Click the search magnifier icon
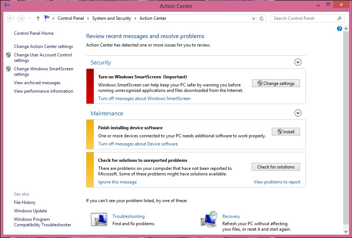This screenshot has width=352, height=238. [x=339, y=18]
